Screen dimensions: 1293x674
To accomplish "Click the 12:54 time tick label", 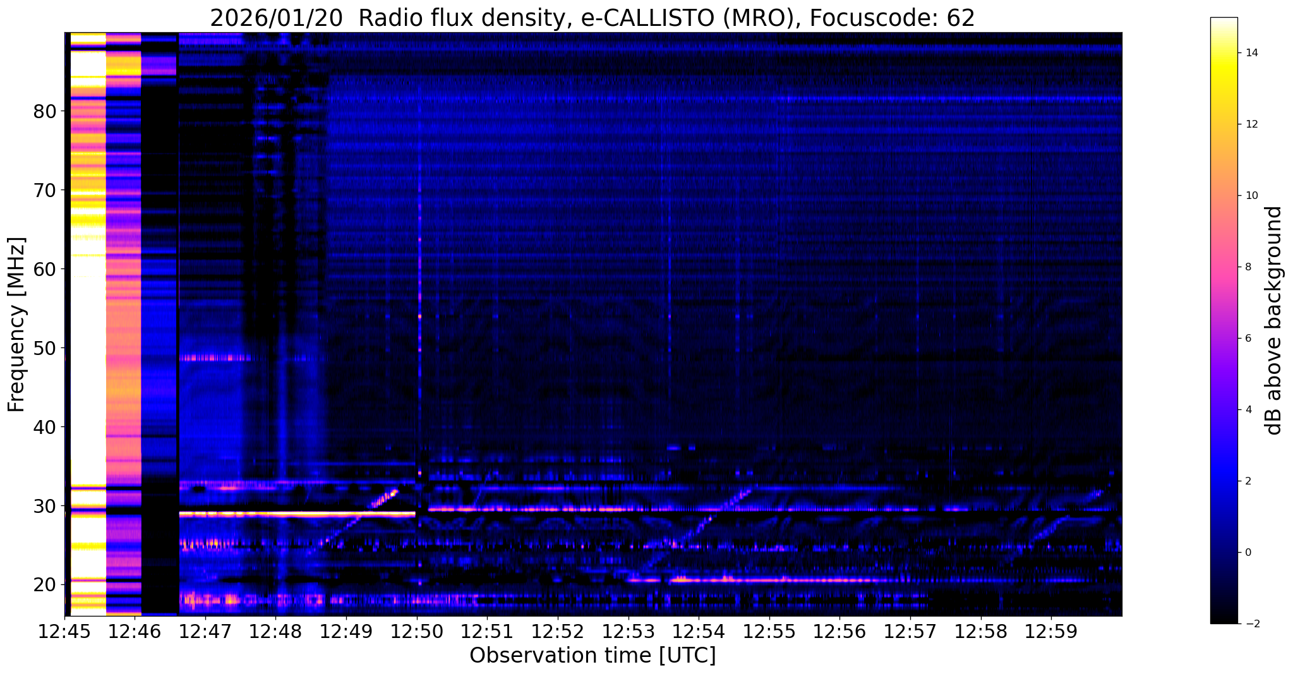I will [x=699, y=631].
